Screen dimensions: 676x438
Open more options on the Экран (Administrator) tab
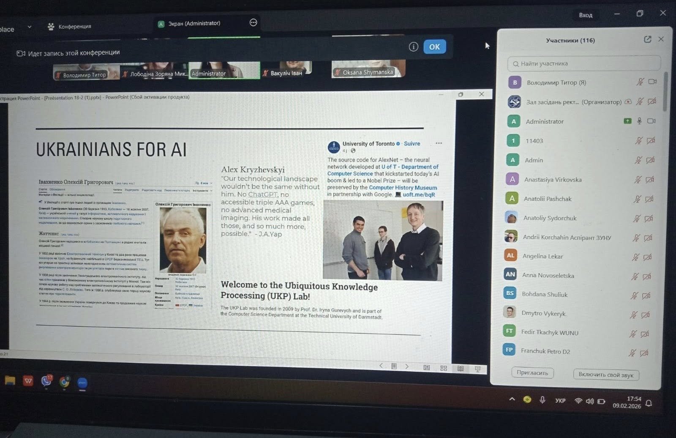tap(253, 22)
